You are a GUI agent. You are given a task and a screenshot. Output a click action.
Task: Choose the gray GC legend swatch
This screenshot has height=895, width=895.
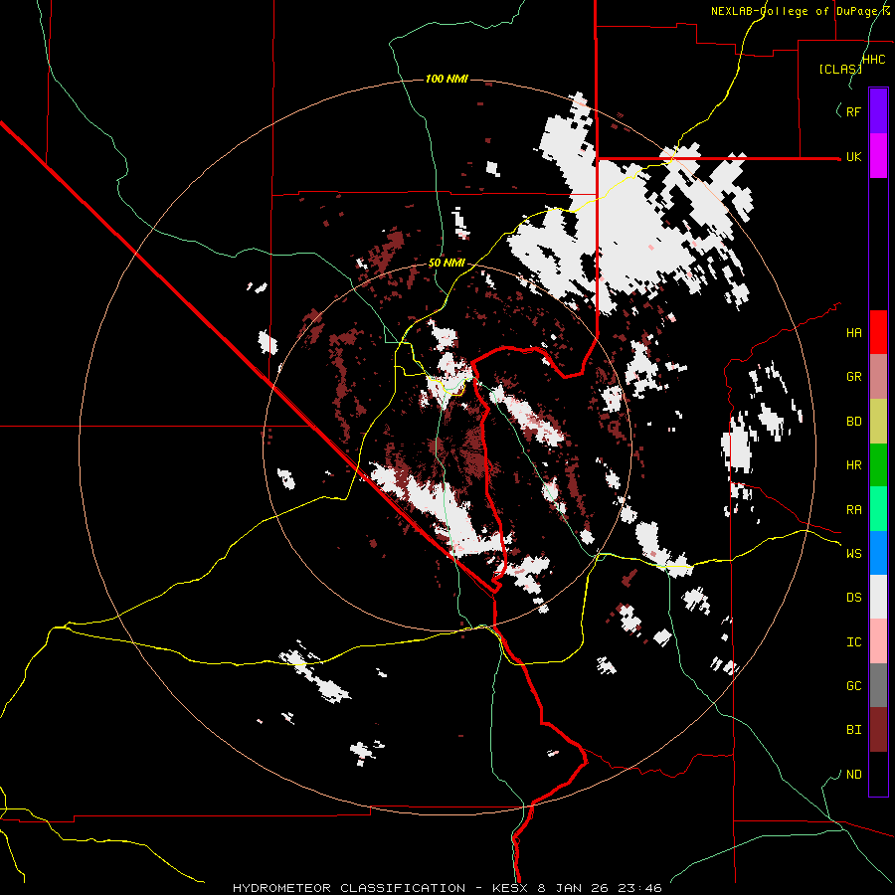click(x=878, y=685)
